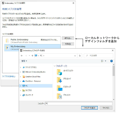This screenshot has height=115, width=126.
Task: Open the 整理 dropdown menu
Action: pos(24,61)
